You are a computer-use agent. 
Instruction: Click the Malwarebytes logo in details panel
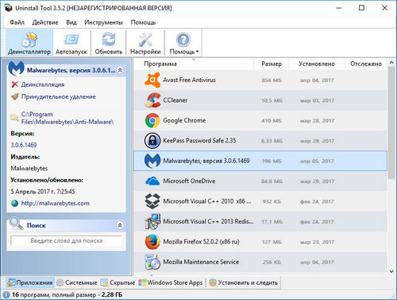click(x=16, y=68)
